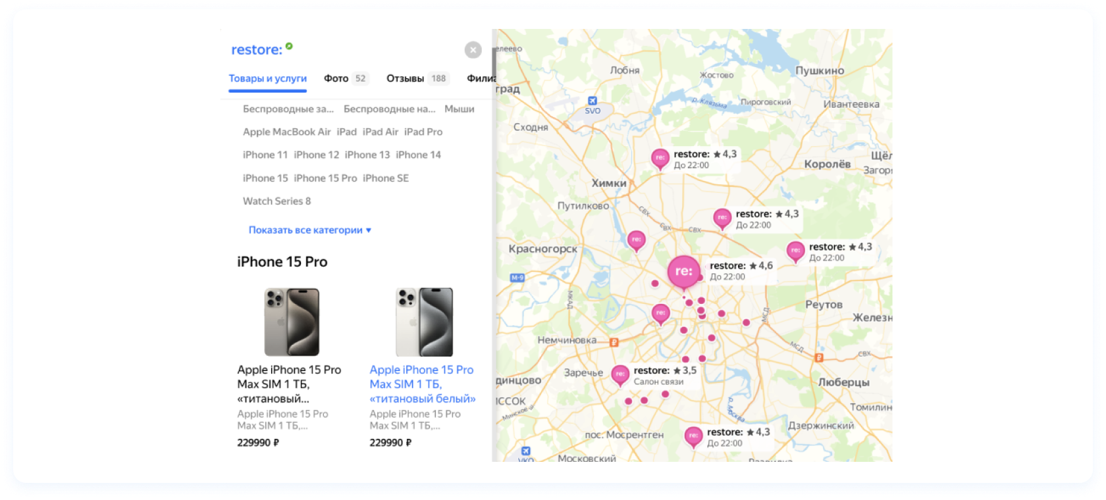Open the restore: 3,5 Салон связи label
The image size is (1106, 500).
(665, 376)
